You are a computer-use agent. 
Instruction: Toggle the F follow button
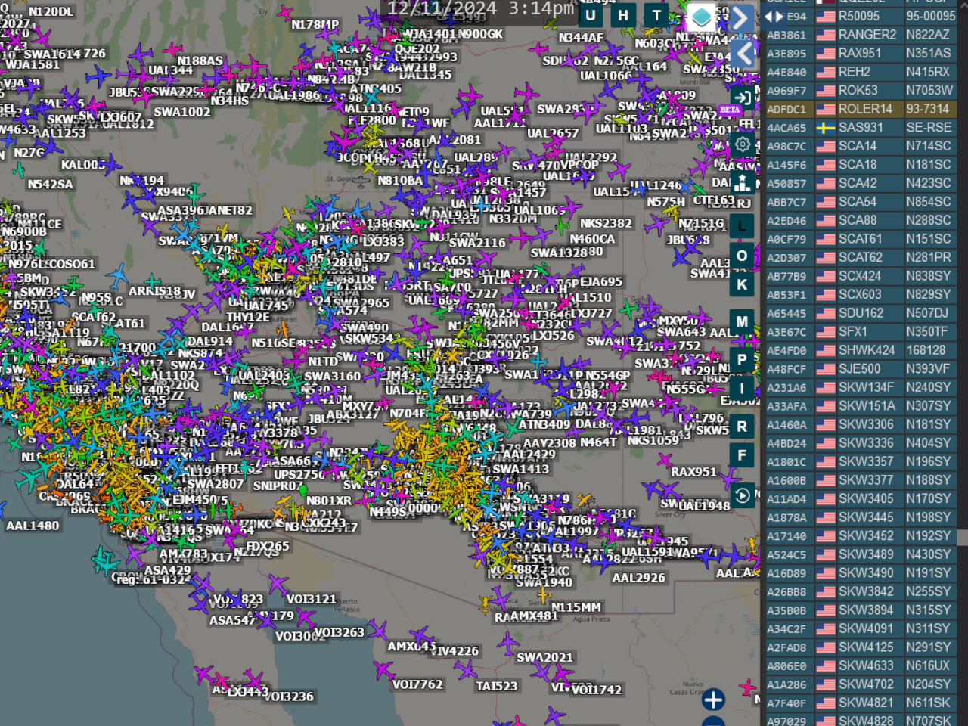pos(742,455)
